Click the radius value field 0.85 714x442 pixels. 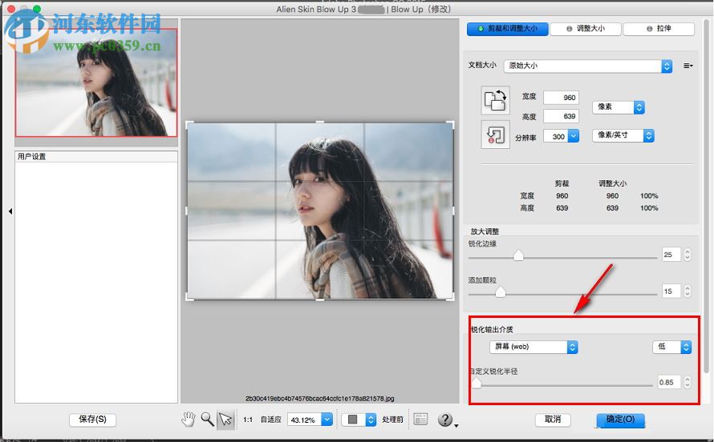click(669, 383)
